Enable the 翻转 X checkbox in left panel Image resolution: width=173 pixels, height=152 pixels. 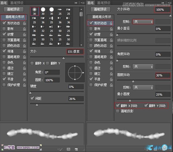coord(32,63)
